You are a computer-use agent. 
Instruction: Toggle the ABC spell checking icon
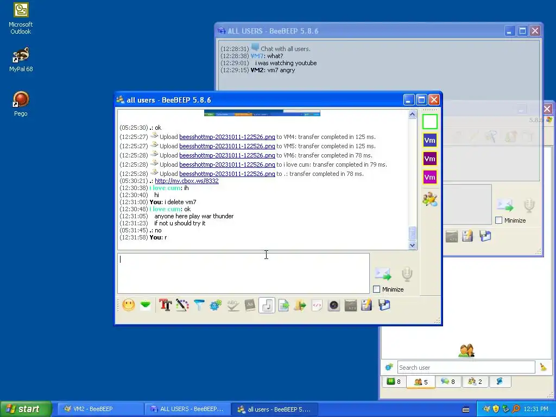point(232,305)
